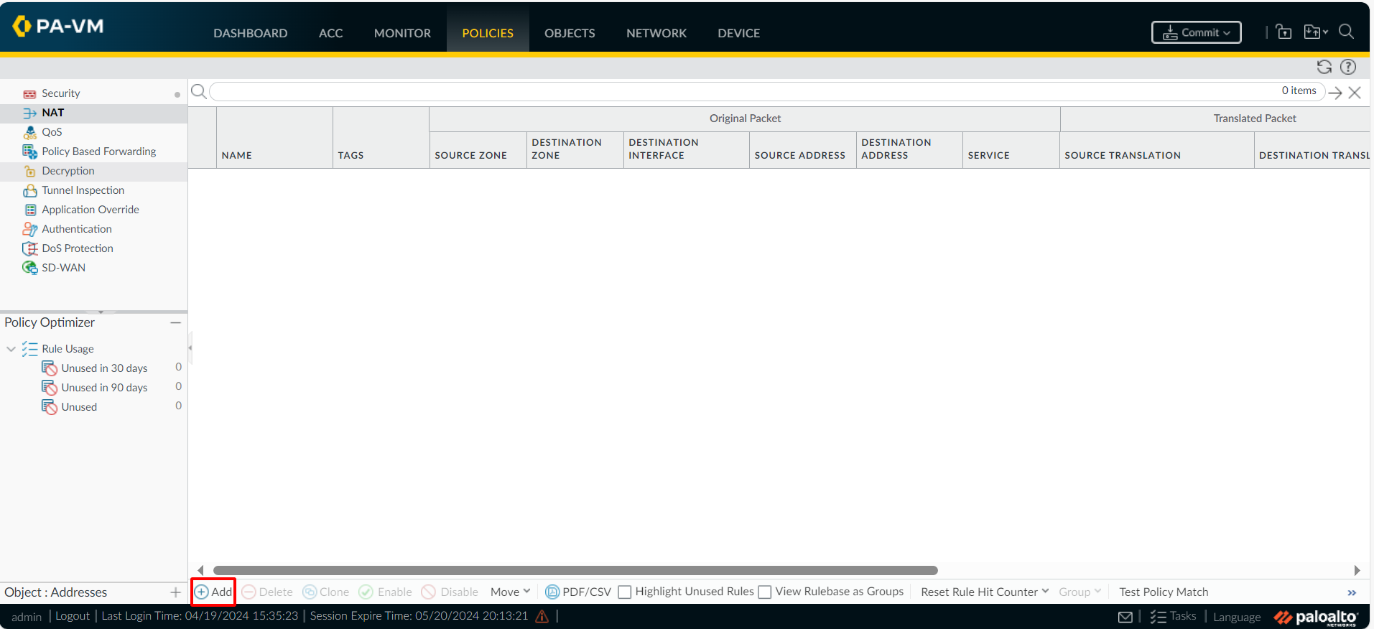Clear the filter with the X icon
The width and height of the screenshot is (1374, 629).
click(1355, 93)
